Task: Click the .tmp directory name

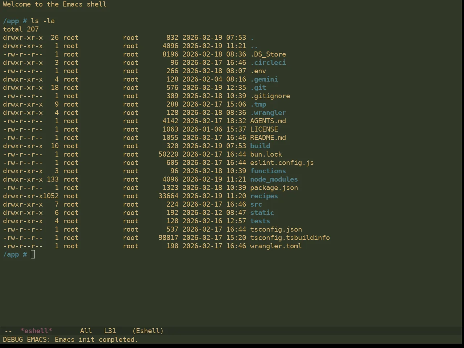Action: pyautogui.click(x=258, y=104)
